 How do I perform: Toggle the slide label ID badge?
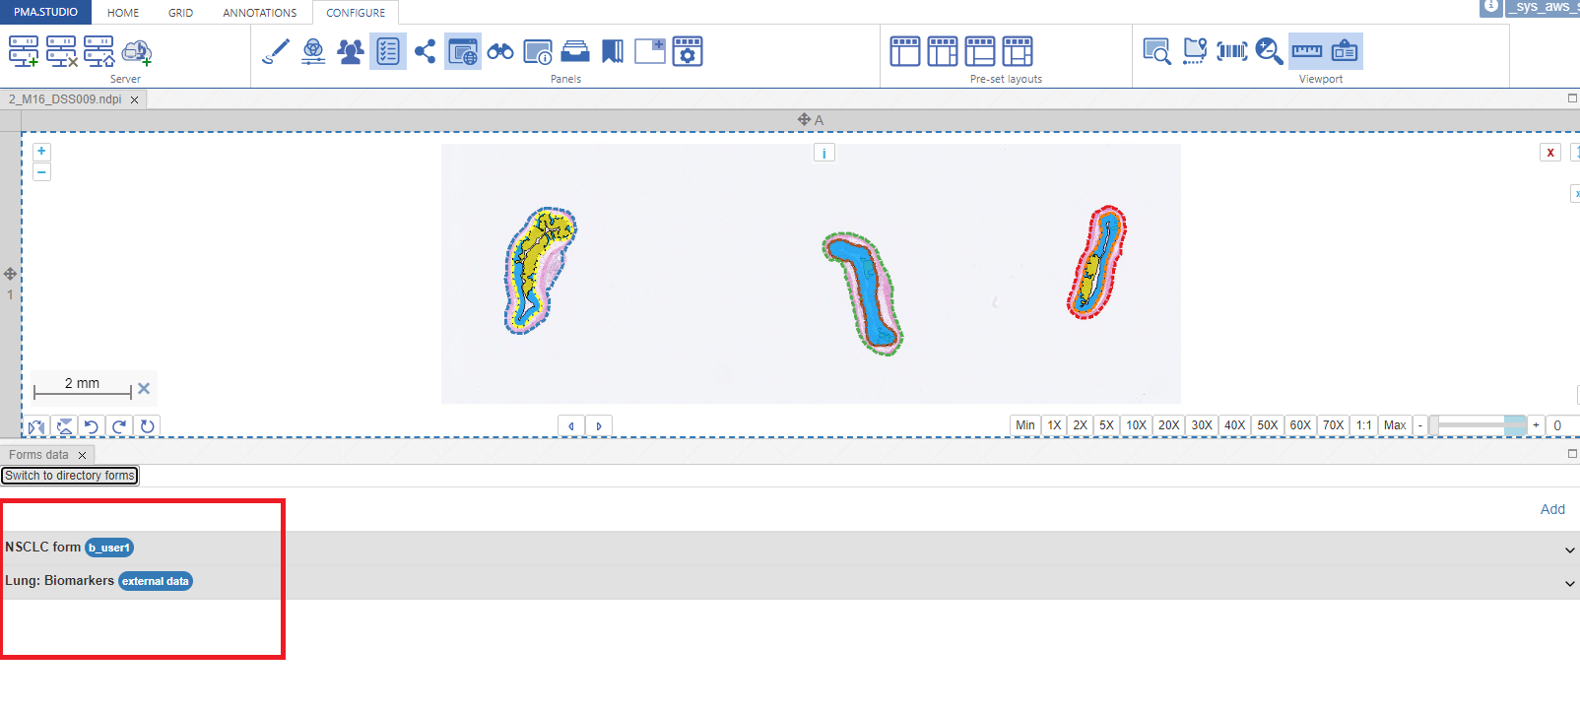tap(1345, 51)
